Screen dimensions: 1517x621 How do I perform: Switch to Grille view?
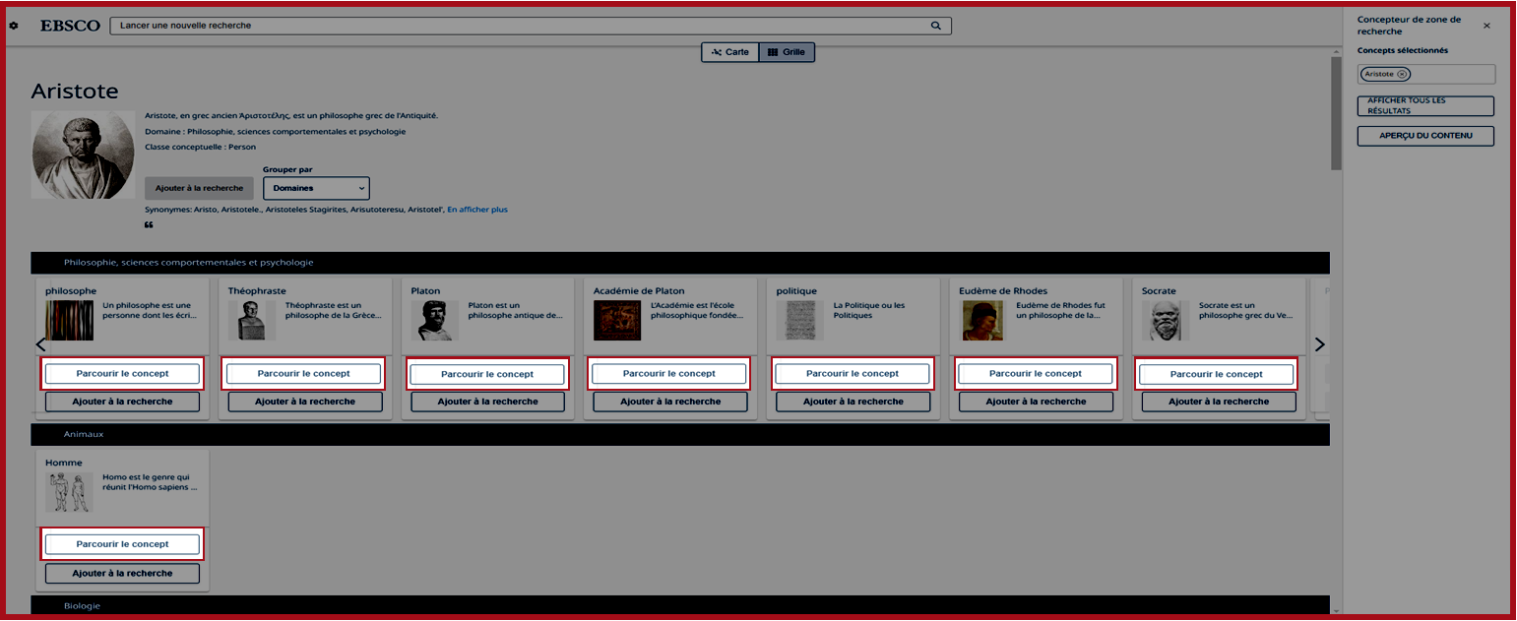click(x=787, y=52)
